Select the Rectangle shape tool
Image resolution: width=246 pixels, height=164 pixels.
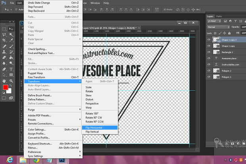11,75
